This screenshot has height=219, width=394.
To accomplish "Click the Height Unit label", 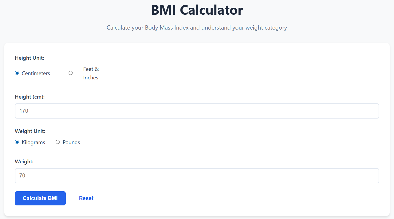I will pos(29,58).
